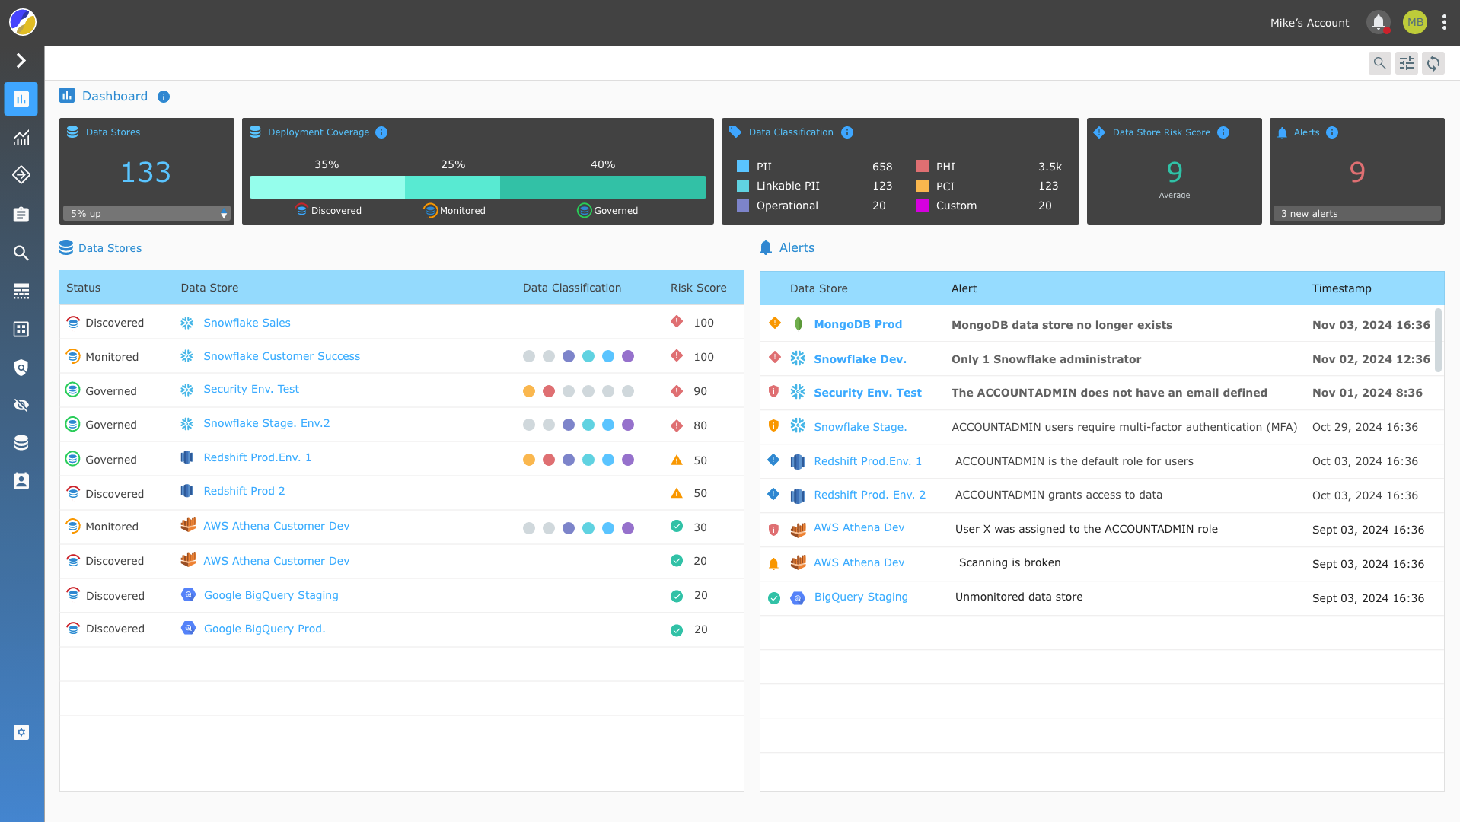This screenshot has width=1460, height=822.
Task: Open shield security icon in sidebar
Action: [x=21, y=368]
